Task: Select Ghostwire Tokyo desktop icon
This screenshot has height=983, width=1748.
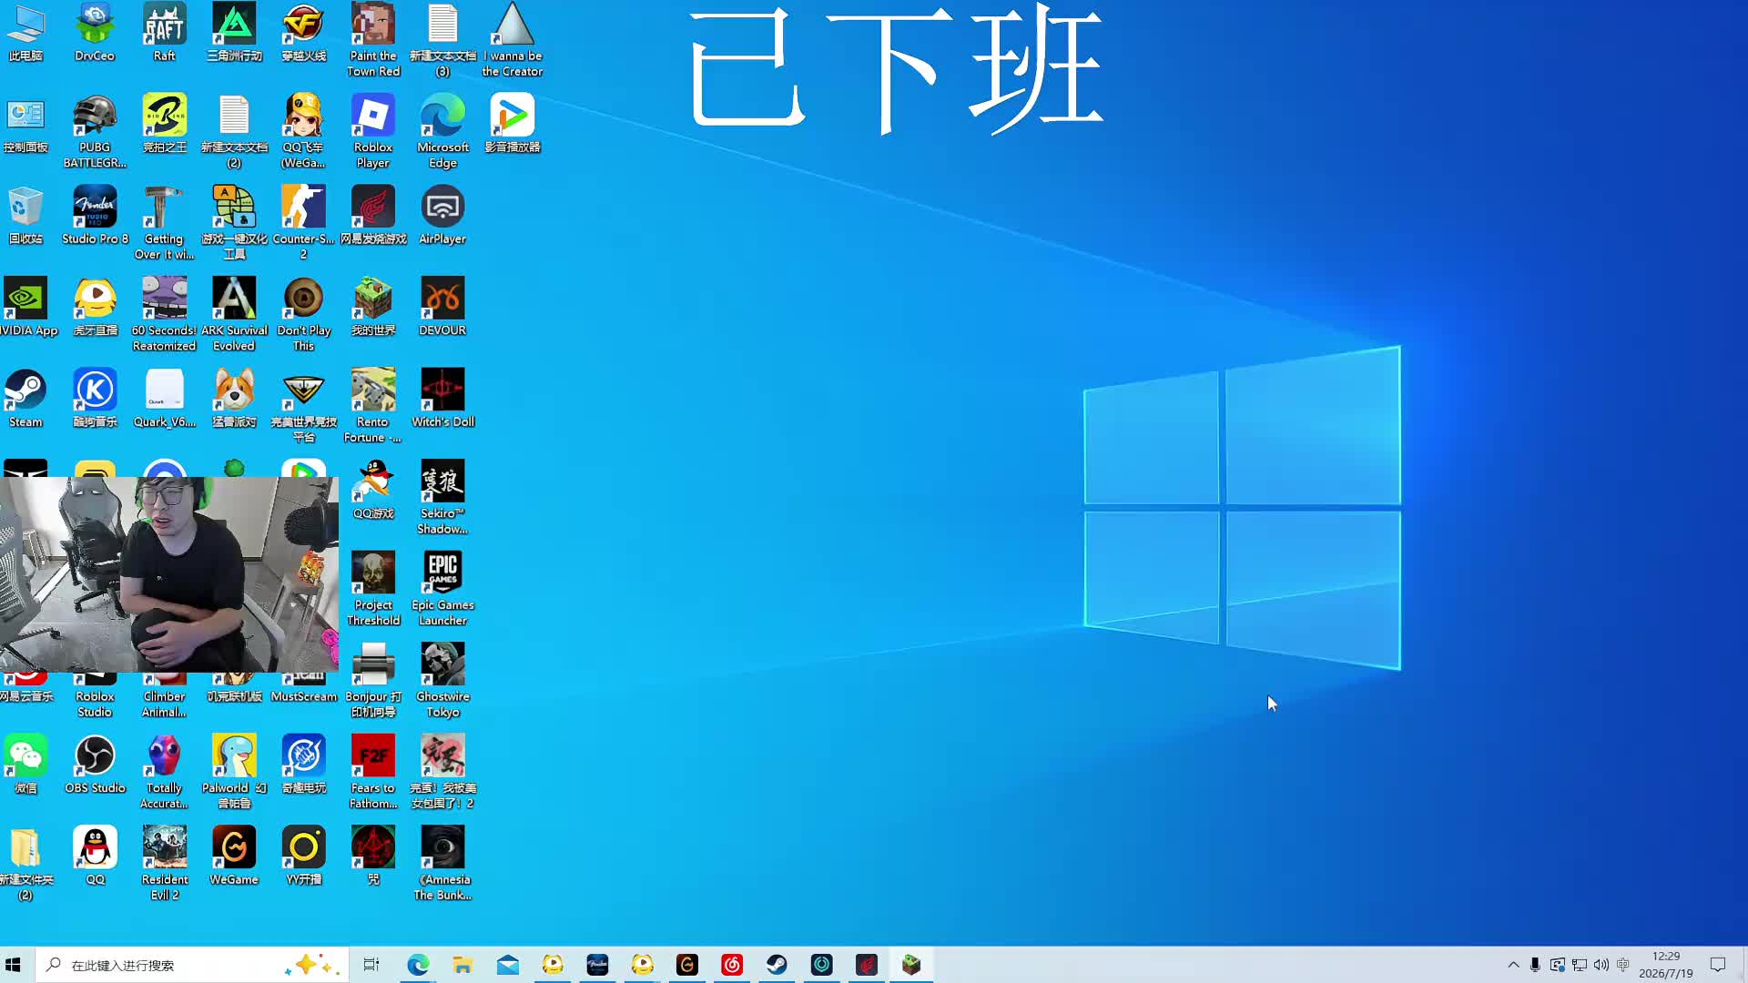Action: [x=442, y=681]
